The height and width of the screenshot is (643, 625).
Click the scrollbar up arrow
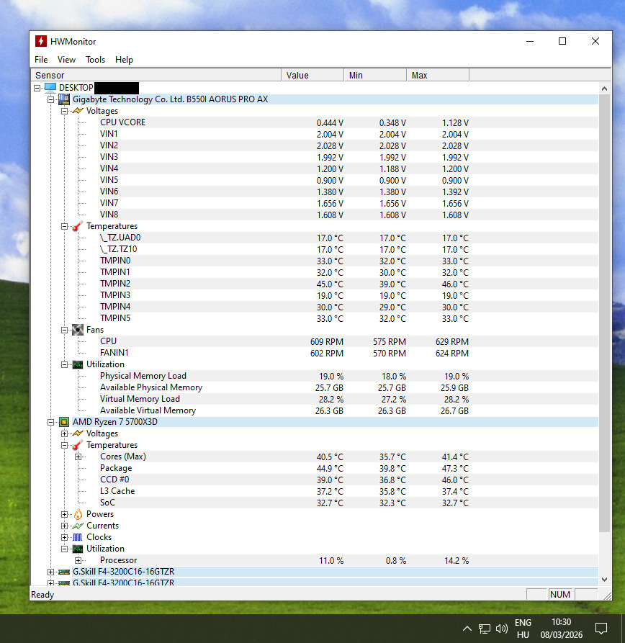pyautogui.click(x=604, y=89)
